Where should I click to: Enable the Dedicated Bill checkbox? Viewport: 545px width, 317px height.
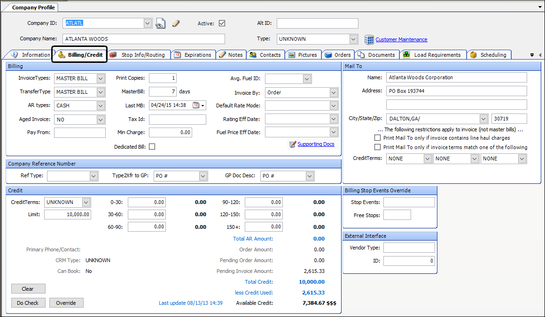pos(152,147)
